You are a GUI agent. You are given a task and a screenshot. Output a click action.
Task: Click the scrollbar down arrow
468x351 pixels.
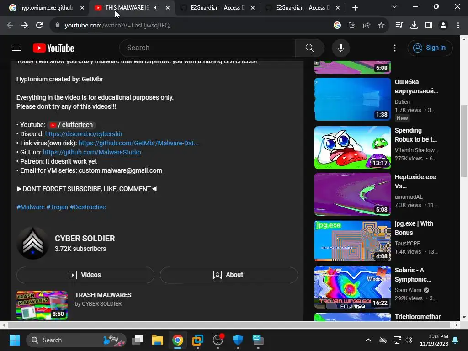pyautogui.click(x=464, y=317)
